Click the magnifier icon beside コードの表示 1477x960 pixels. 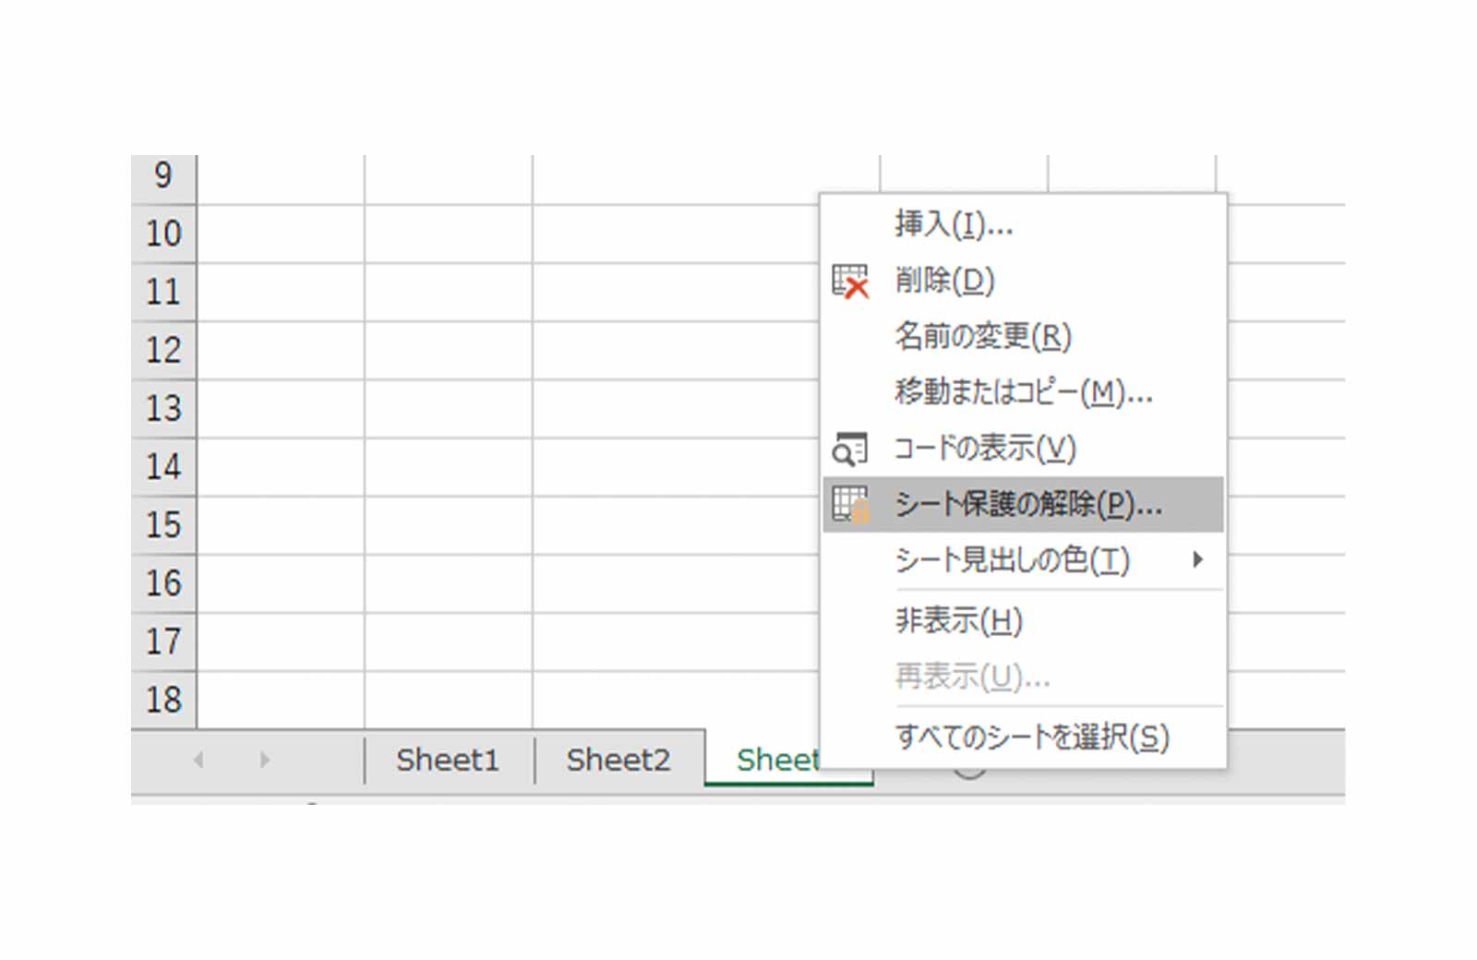850,448
